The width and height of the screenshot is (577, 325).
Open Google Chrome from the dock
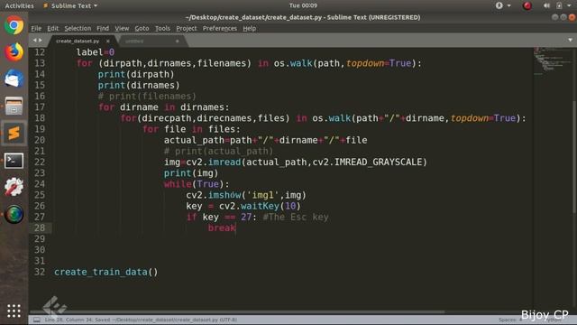pos(14,26)
